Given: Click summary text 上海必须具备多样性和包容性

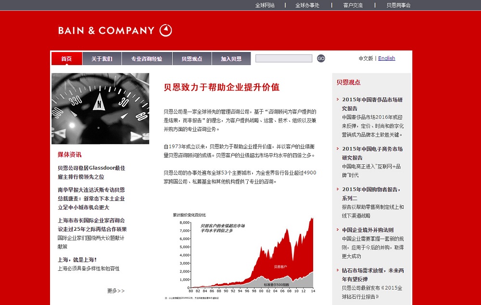Looking at the screenshot, I should click(x=89, y=268).
